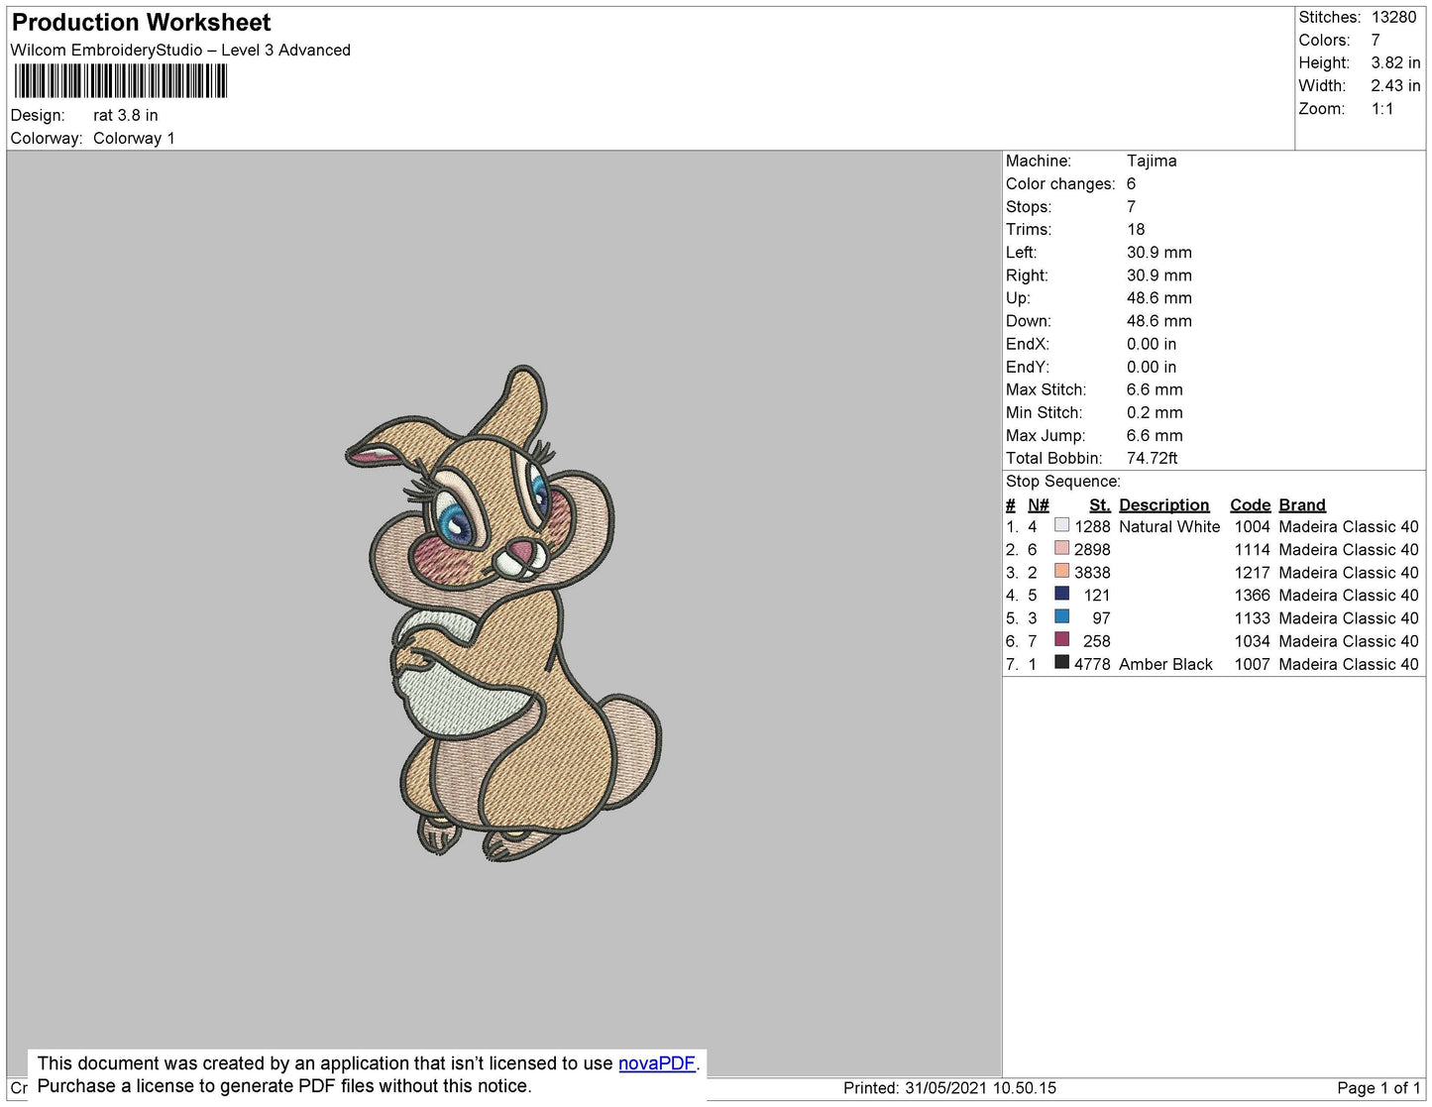
Task: Click the Color changes value 6
Action: click(x=1131, y=183)
